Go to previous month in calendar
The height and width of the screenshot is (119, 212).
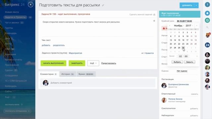170,25
